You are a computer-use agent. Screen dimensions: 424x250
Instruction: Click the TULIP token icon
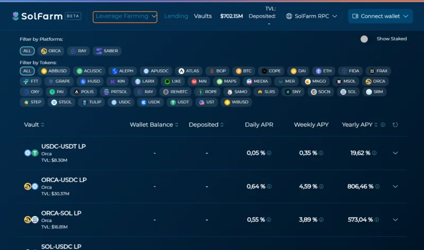tap(84, 102)
